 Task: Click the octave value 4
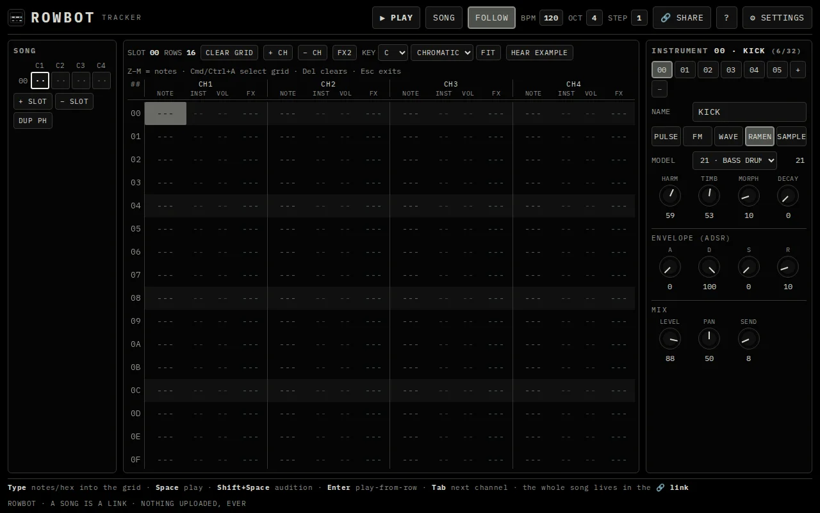tap(594, 18)
